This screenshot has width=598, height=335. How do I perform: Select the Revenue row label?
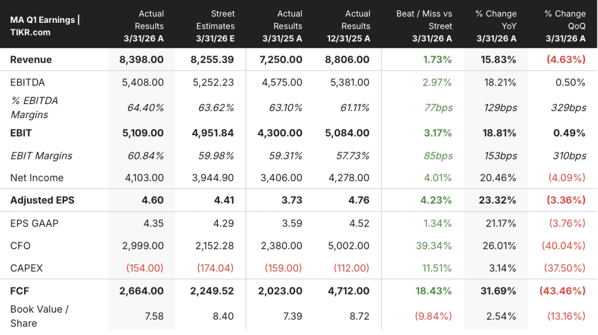(31, 60)
